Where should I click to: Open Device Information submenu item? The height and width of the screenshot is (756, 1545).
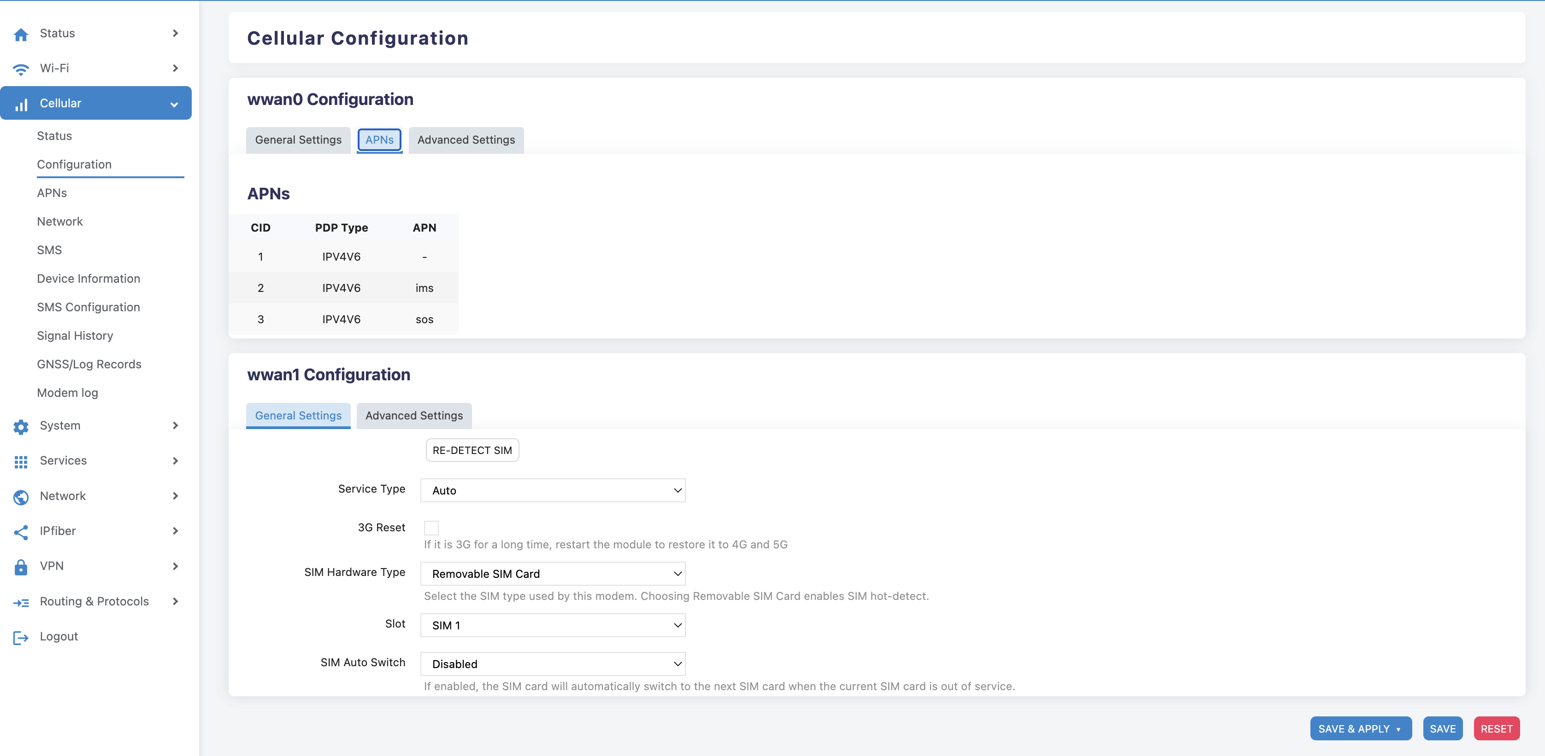pos(88,279)
